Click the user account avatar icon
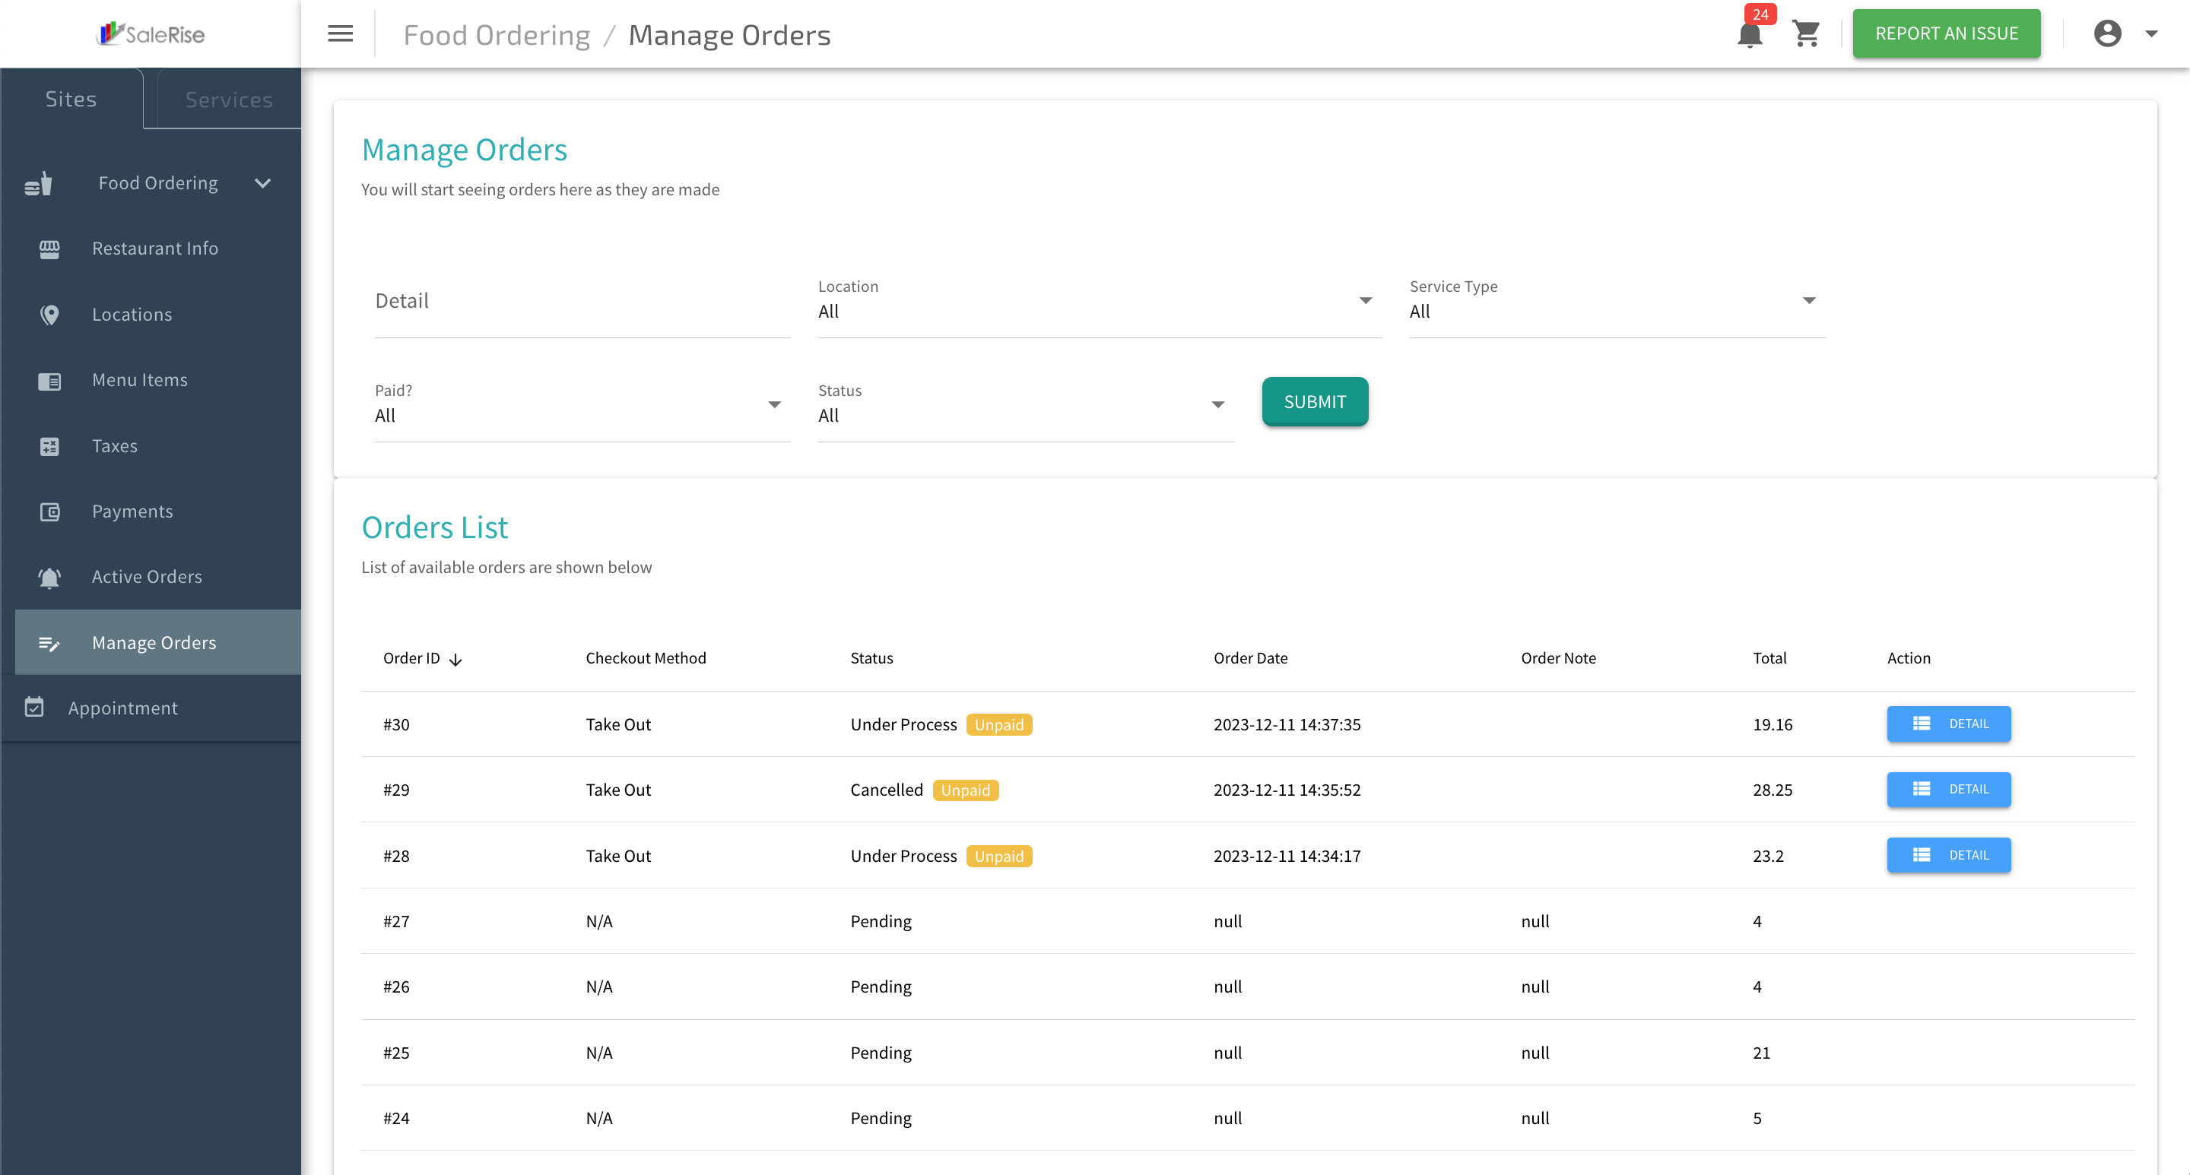The height and width of the screenshot is (1175, 2190). point(2108,34)
